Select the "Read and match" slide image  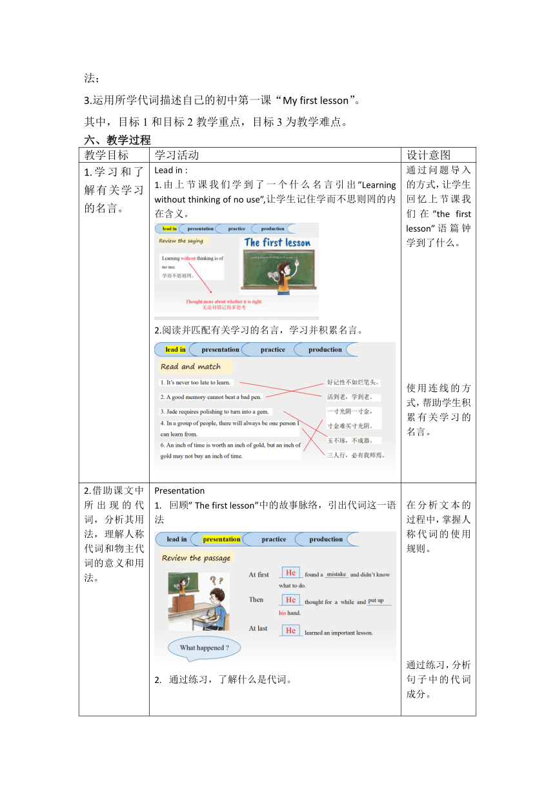274,410
